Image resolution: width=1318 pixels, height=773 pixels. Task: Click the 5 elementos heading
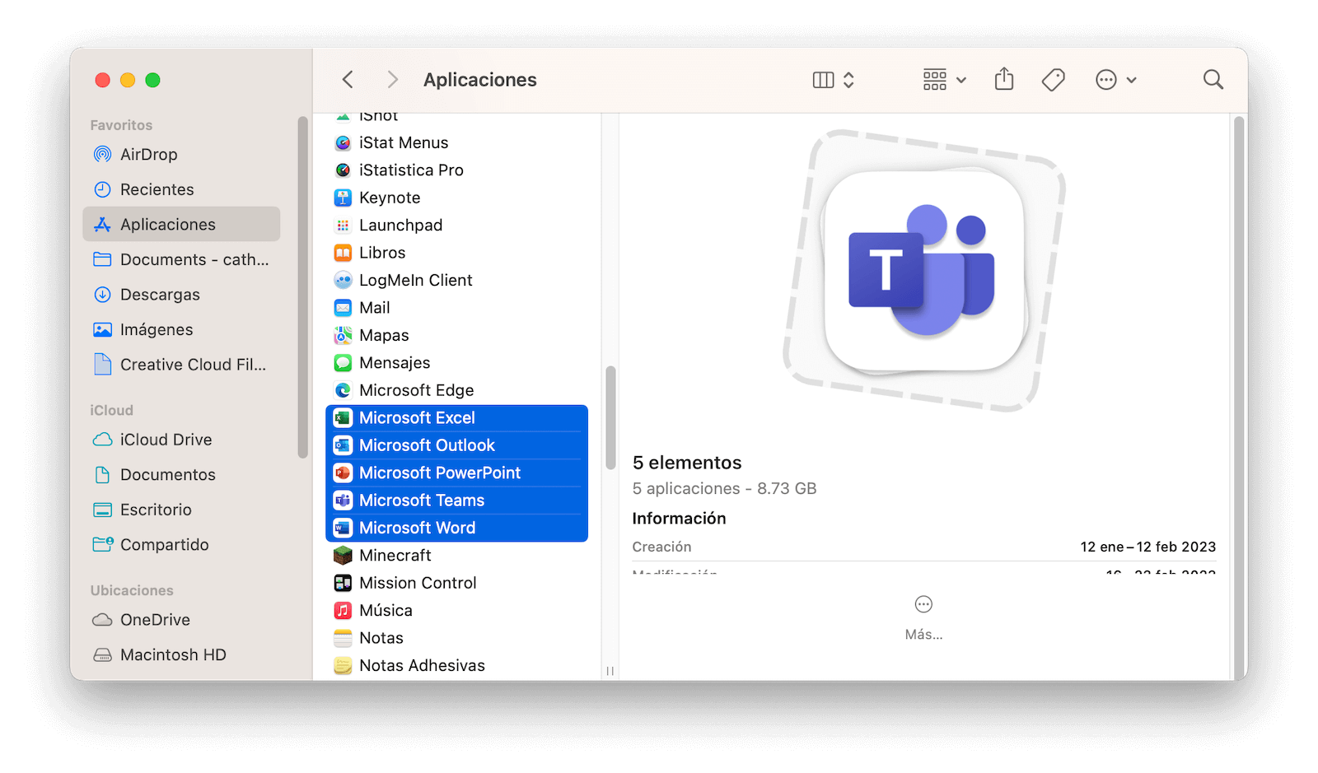click(x=687, y=463)
